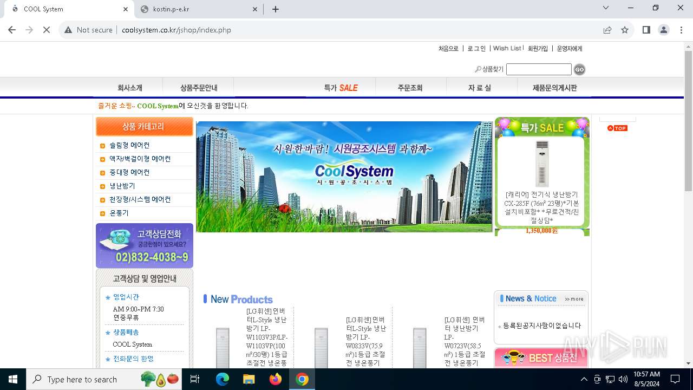Open LP-W0833V product link
This screenshot has height=390, width=693.
[x=366, y=341]
